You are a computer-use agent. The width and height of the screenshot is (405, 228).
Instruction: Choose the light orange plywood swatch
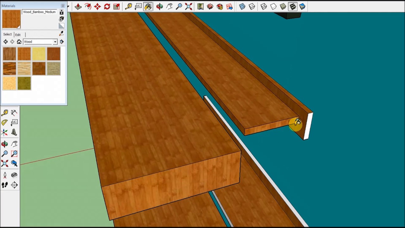[x=9, y=83]
